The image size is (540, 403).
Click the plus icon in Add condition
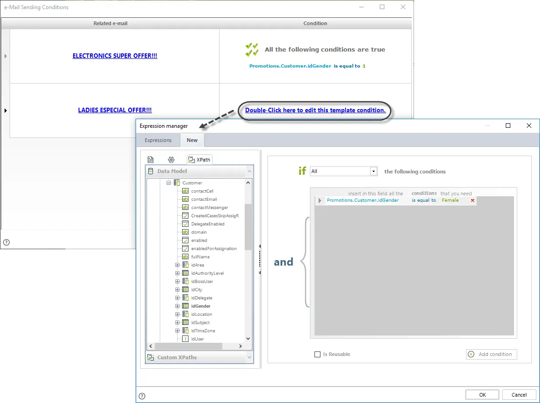coord(471,354)
